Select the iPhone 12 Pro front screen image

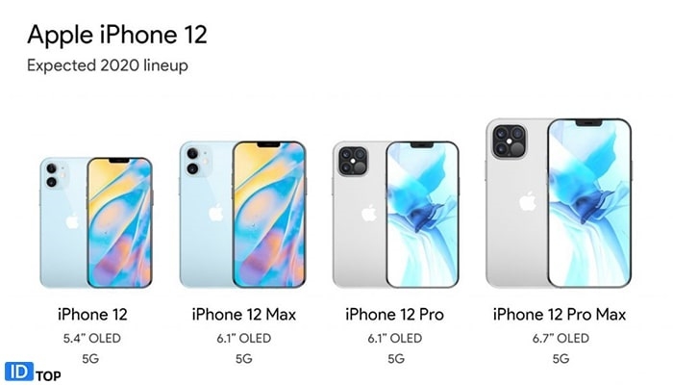tap(422, 215)
